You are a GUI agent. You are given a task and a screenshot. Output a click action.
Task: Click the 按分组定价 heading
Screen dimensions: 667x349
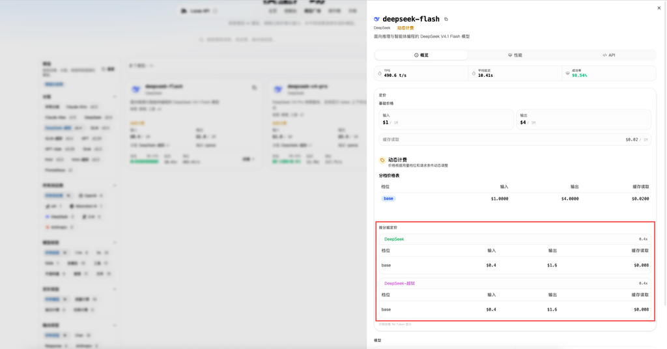388,228
